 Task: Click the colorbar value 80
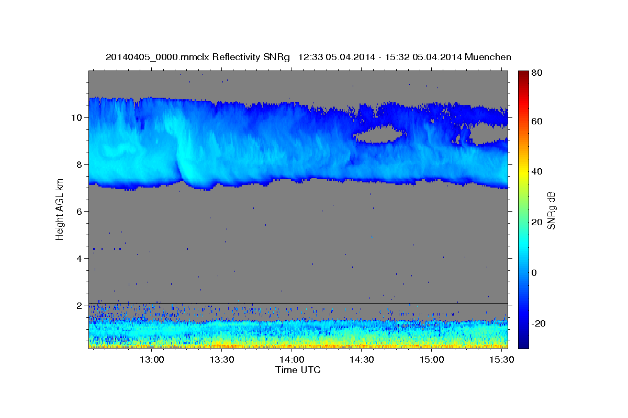537,73
